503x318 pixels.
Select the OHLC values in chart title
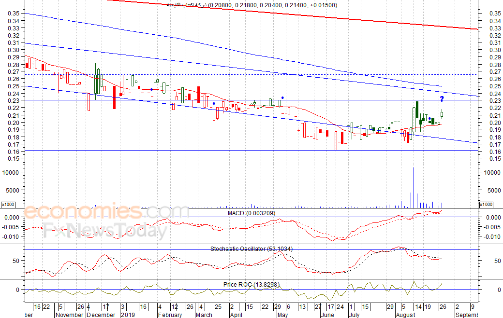(273, 5)
